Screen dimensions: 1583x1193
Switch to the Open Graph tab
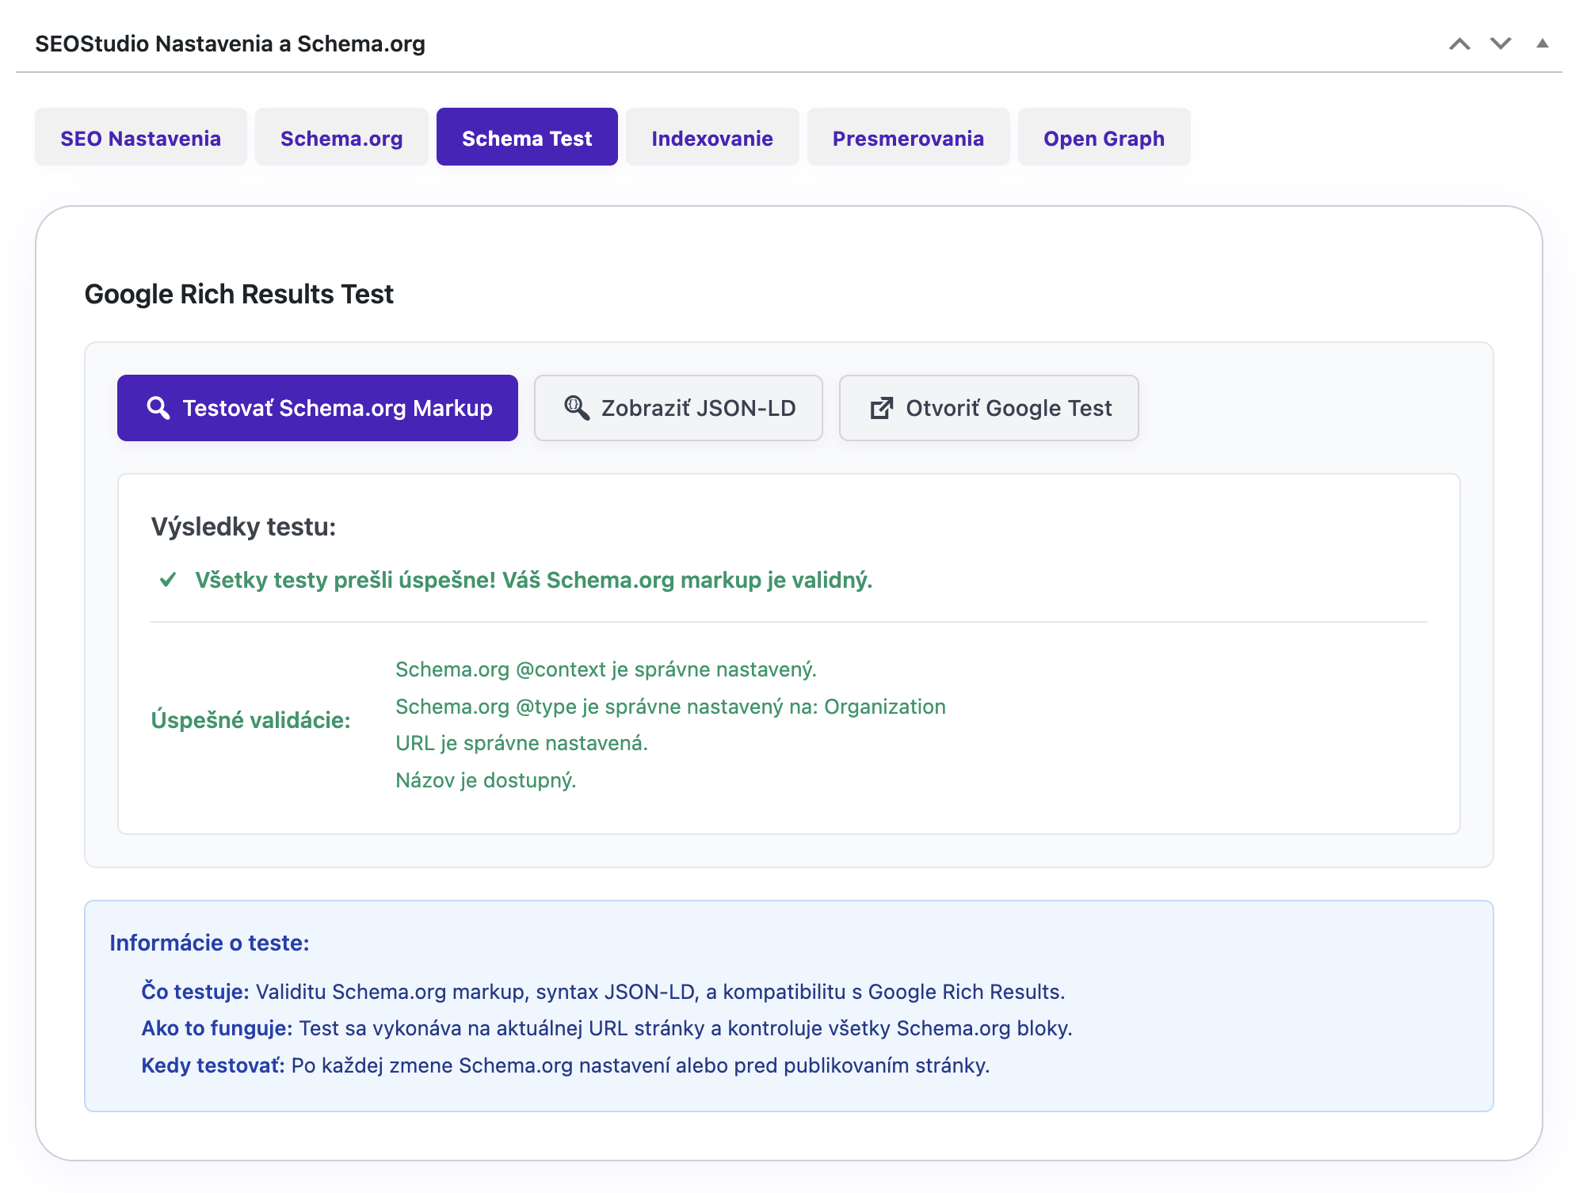click(x=1104, y=138)
